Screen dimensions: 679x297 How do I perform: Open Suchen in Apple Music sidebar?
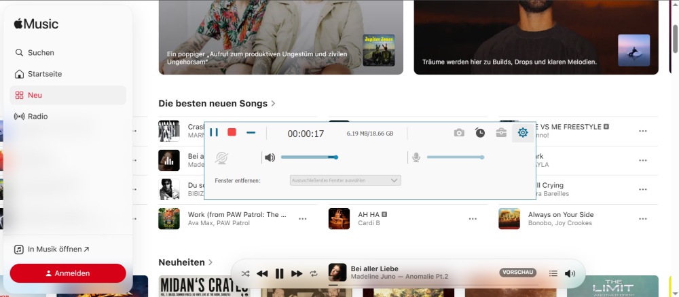click(68, 53)
